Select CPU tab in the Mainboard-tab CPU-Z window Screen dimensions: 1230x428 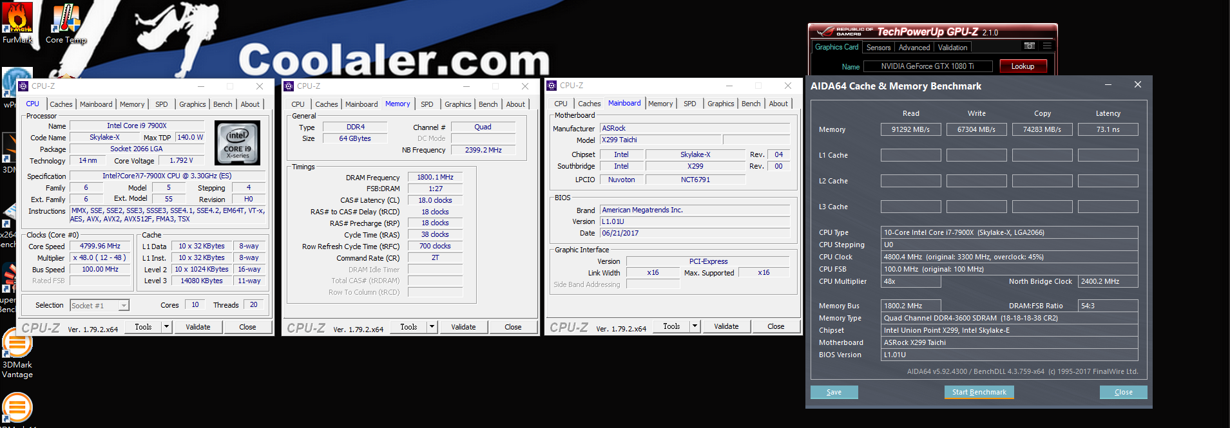561,104
